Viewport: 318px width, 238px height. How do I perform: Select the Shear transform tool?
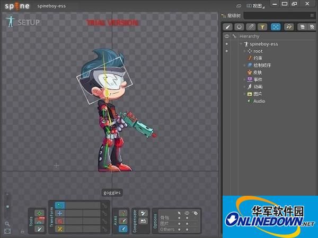click(x=60, y=229)
